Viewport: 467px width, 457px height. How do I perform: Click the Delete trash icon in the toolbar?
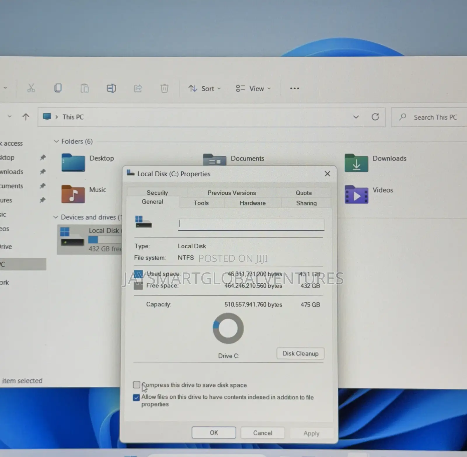(164, 88)
